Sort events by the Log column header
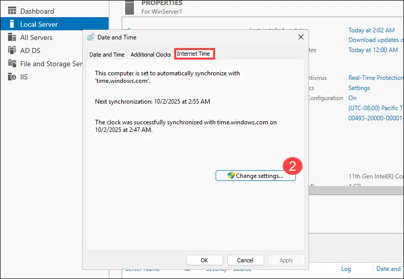This screenshot has width=404, height=279. coord(346,269)
